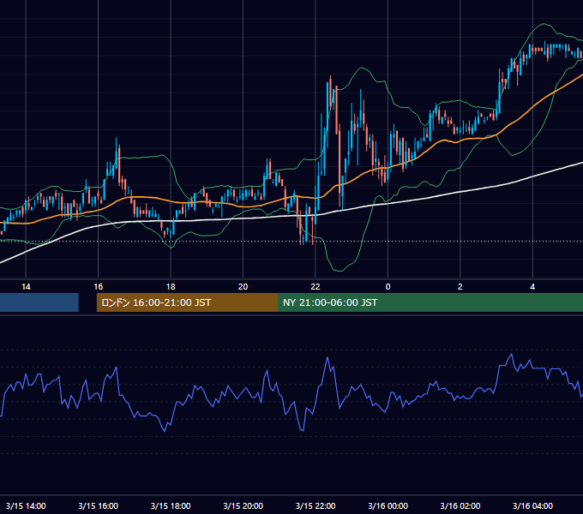This screenshot has width=583, height=514.
Task: Click the blue session bar before London
Action: click(x=39, y=302)
